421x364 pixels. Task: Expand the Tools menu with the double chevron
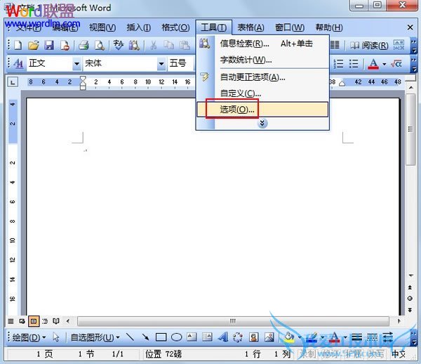[x=262, y=124]
